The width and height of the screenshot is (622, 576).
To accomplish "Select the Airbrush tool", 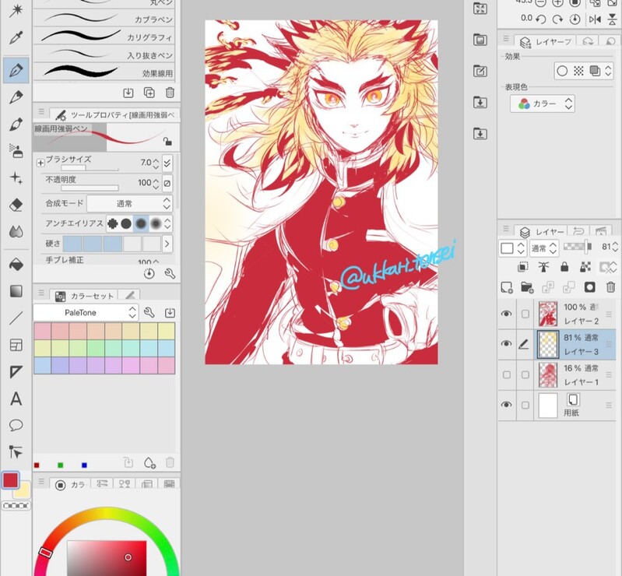I will coord(16,151).
